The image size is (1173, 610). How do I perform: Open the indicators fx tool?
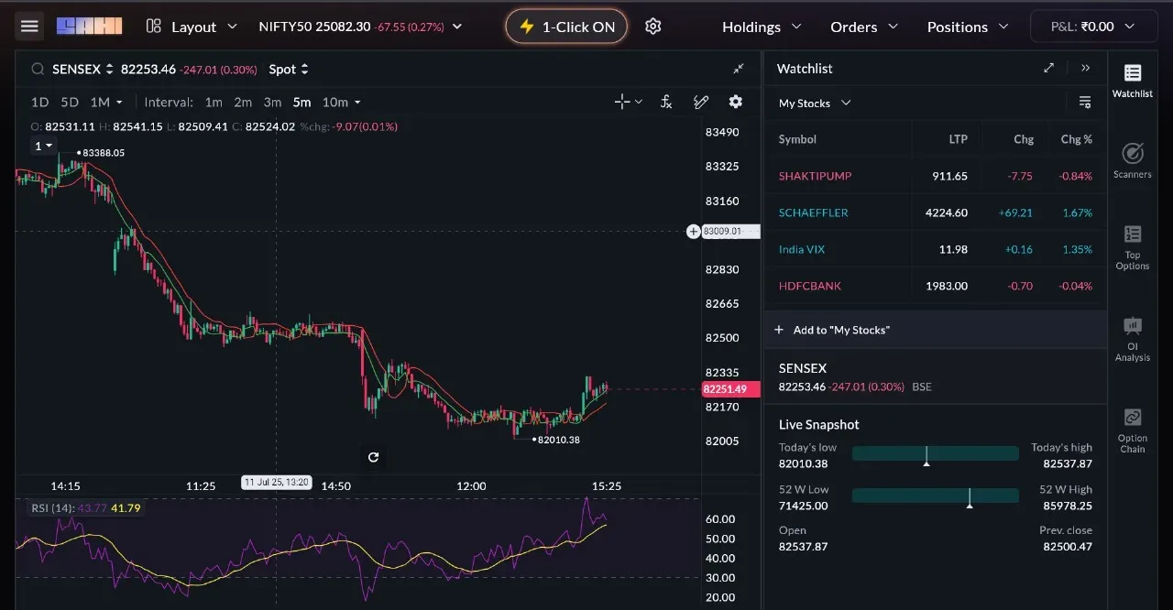pos(666,102)
